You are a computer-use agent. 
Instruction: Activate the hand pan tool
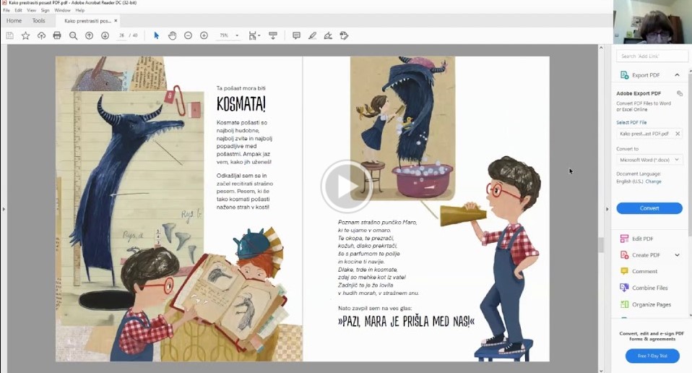(172, 35)
